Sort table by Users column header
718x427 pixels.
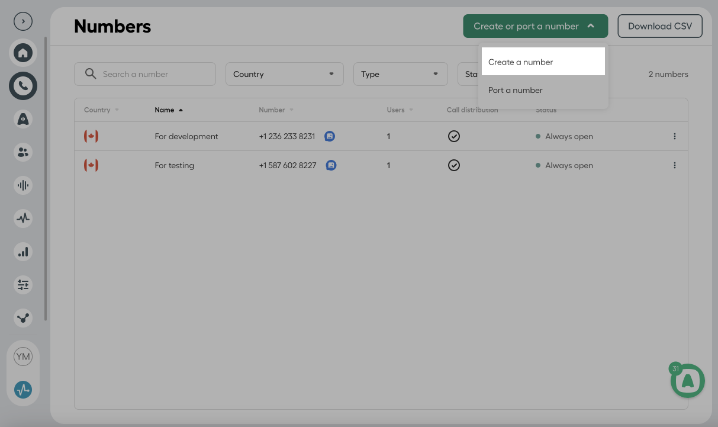click(400, 110)
